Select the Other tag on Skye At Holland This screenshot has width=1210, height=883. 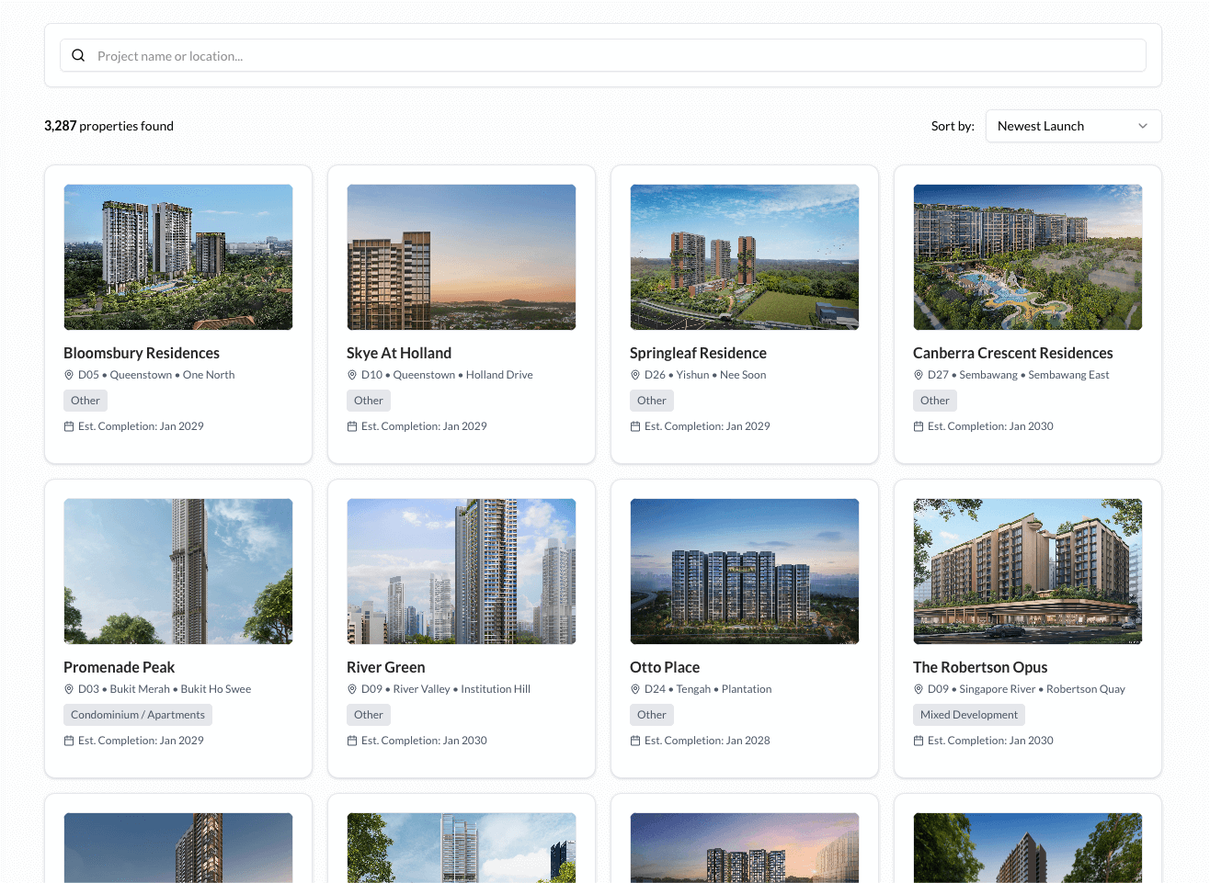[368, 400]
